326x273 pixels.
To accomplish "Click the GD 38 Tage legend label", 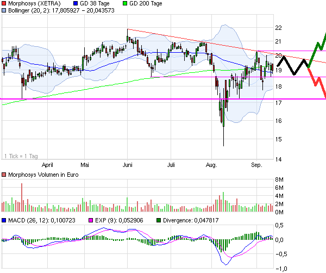I will click(x=95, y=3).
